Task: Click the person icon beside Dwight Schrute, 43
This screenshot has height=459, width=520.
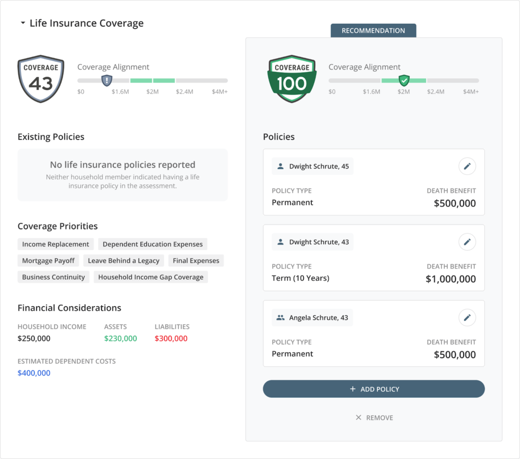Action: (280, 242)
